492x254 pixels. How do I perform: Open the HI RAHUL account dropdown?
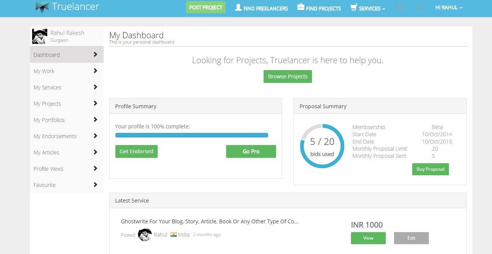pyautogui.click(x=449, y=8)
